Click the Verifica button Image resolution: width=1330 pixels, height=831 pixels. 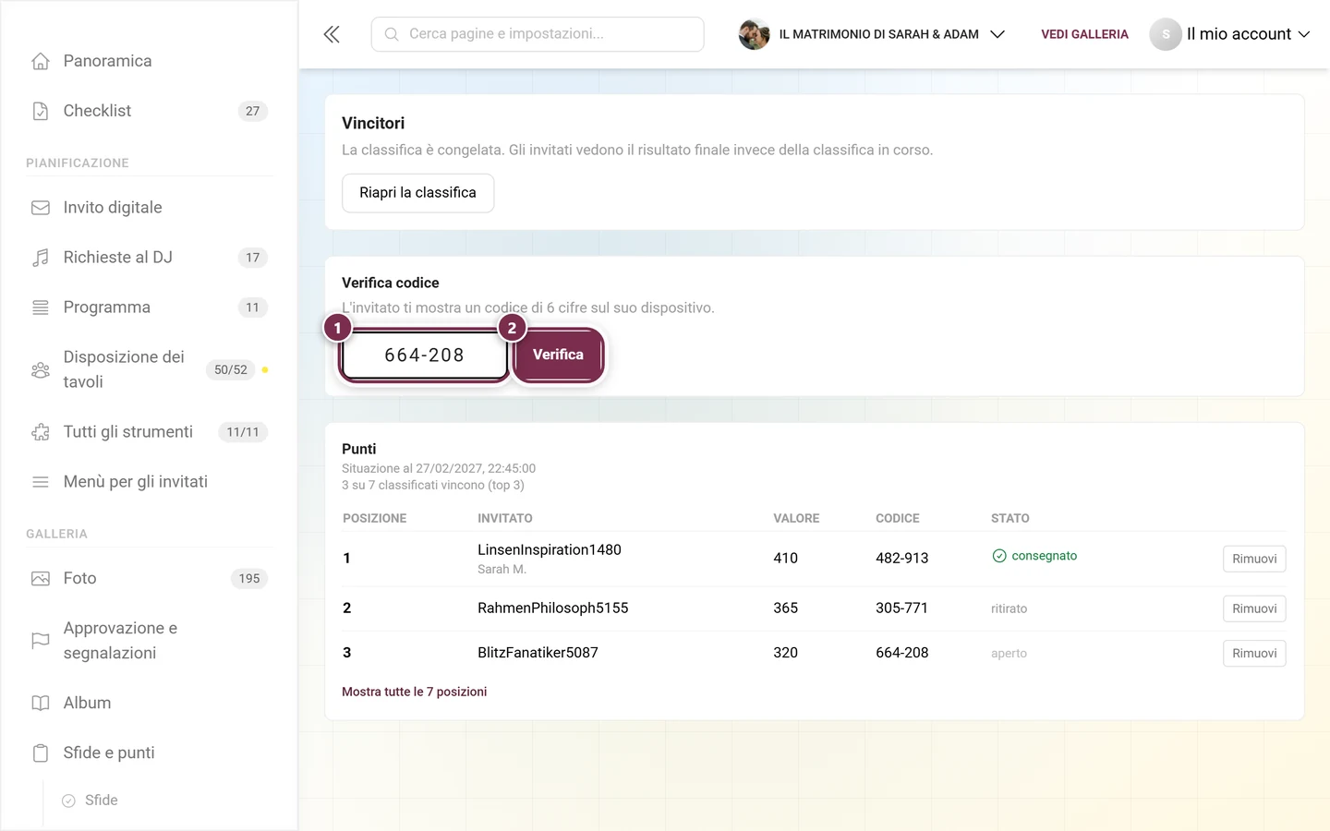click(x=558, y=355)
